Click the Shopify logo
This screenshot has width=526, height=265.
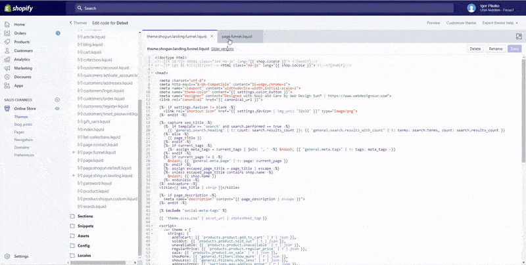pos(18,9)
